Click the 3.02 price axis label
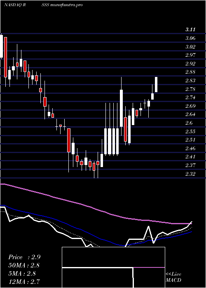 click(x=190, y=46)
